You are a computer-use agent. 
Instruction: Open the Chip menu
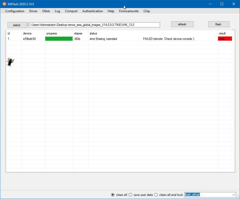point(147,11)
